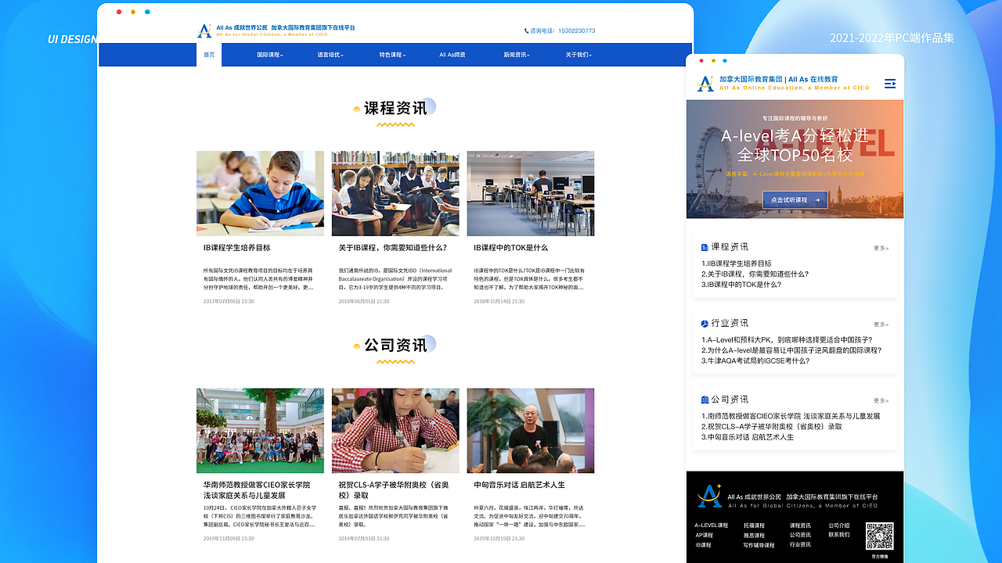Open 公司资讯 footer link
This screenshot has width=1002, height=563.
pyautogui.click(x=800, y=535)
